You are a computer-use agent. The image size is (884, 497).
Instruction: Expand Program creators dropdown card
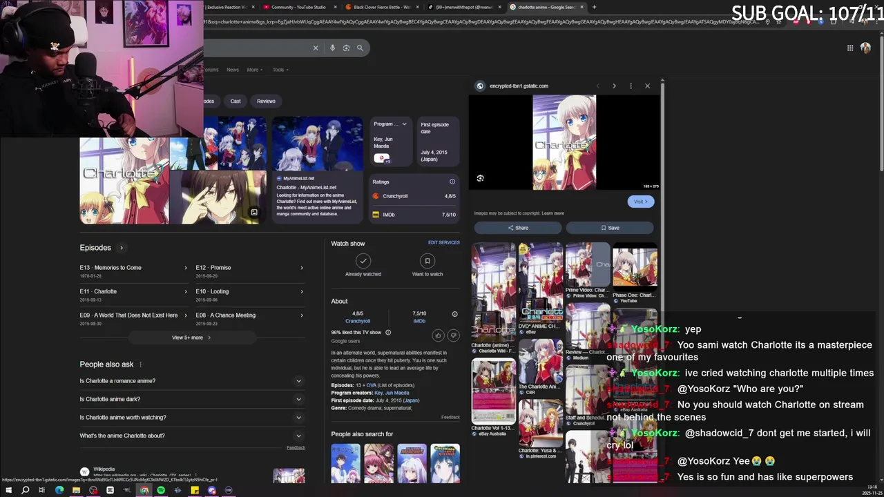coord(404,124)
